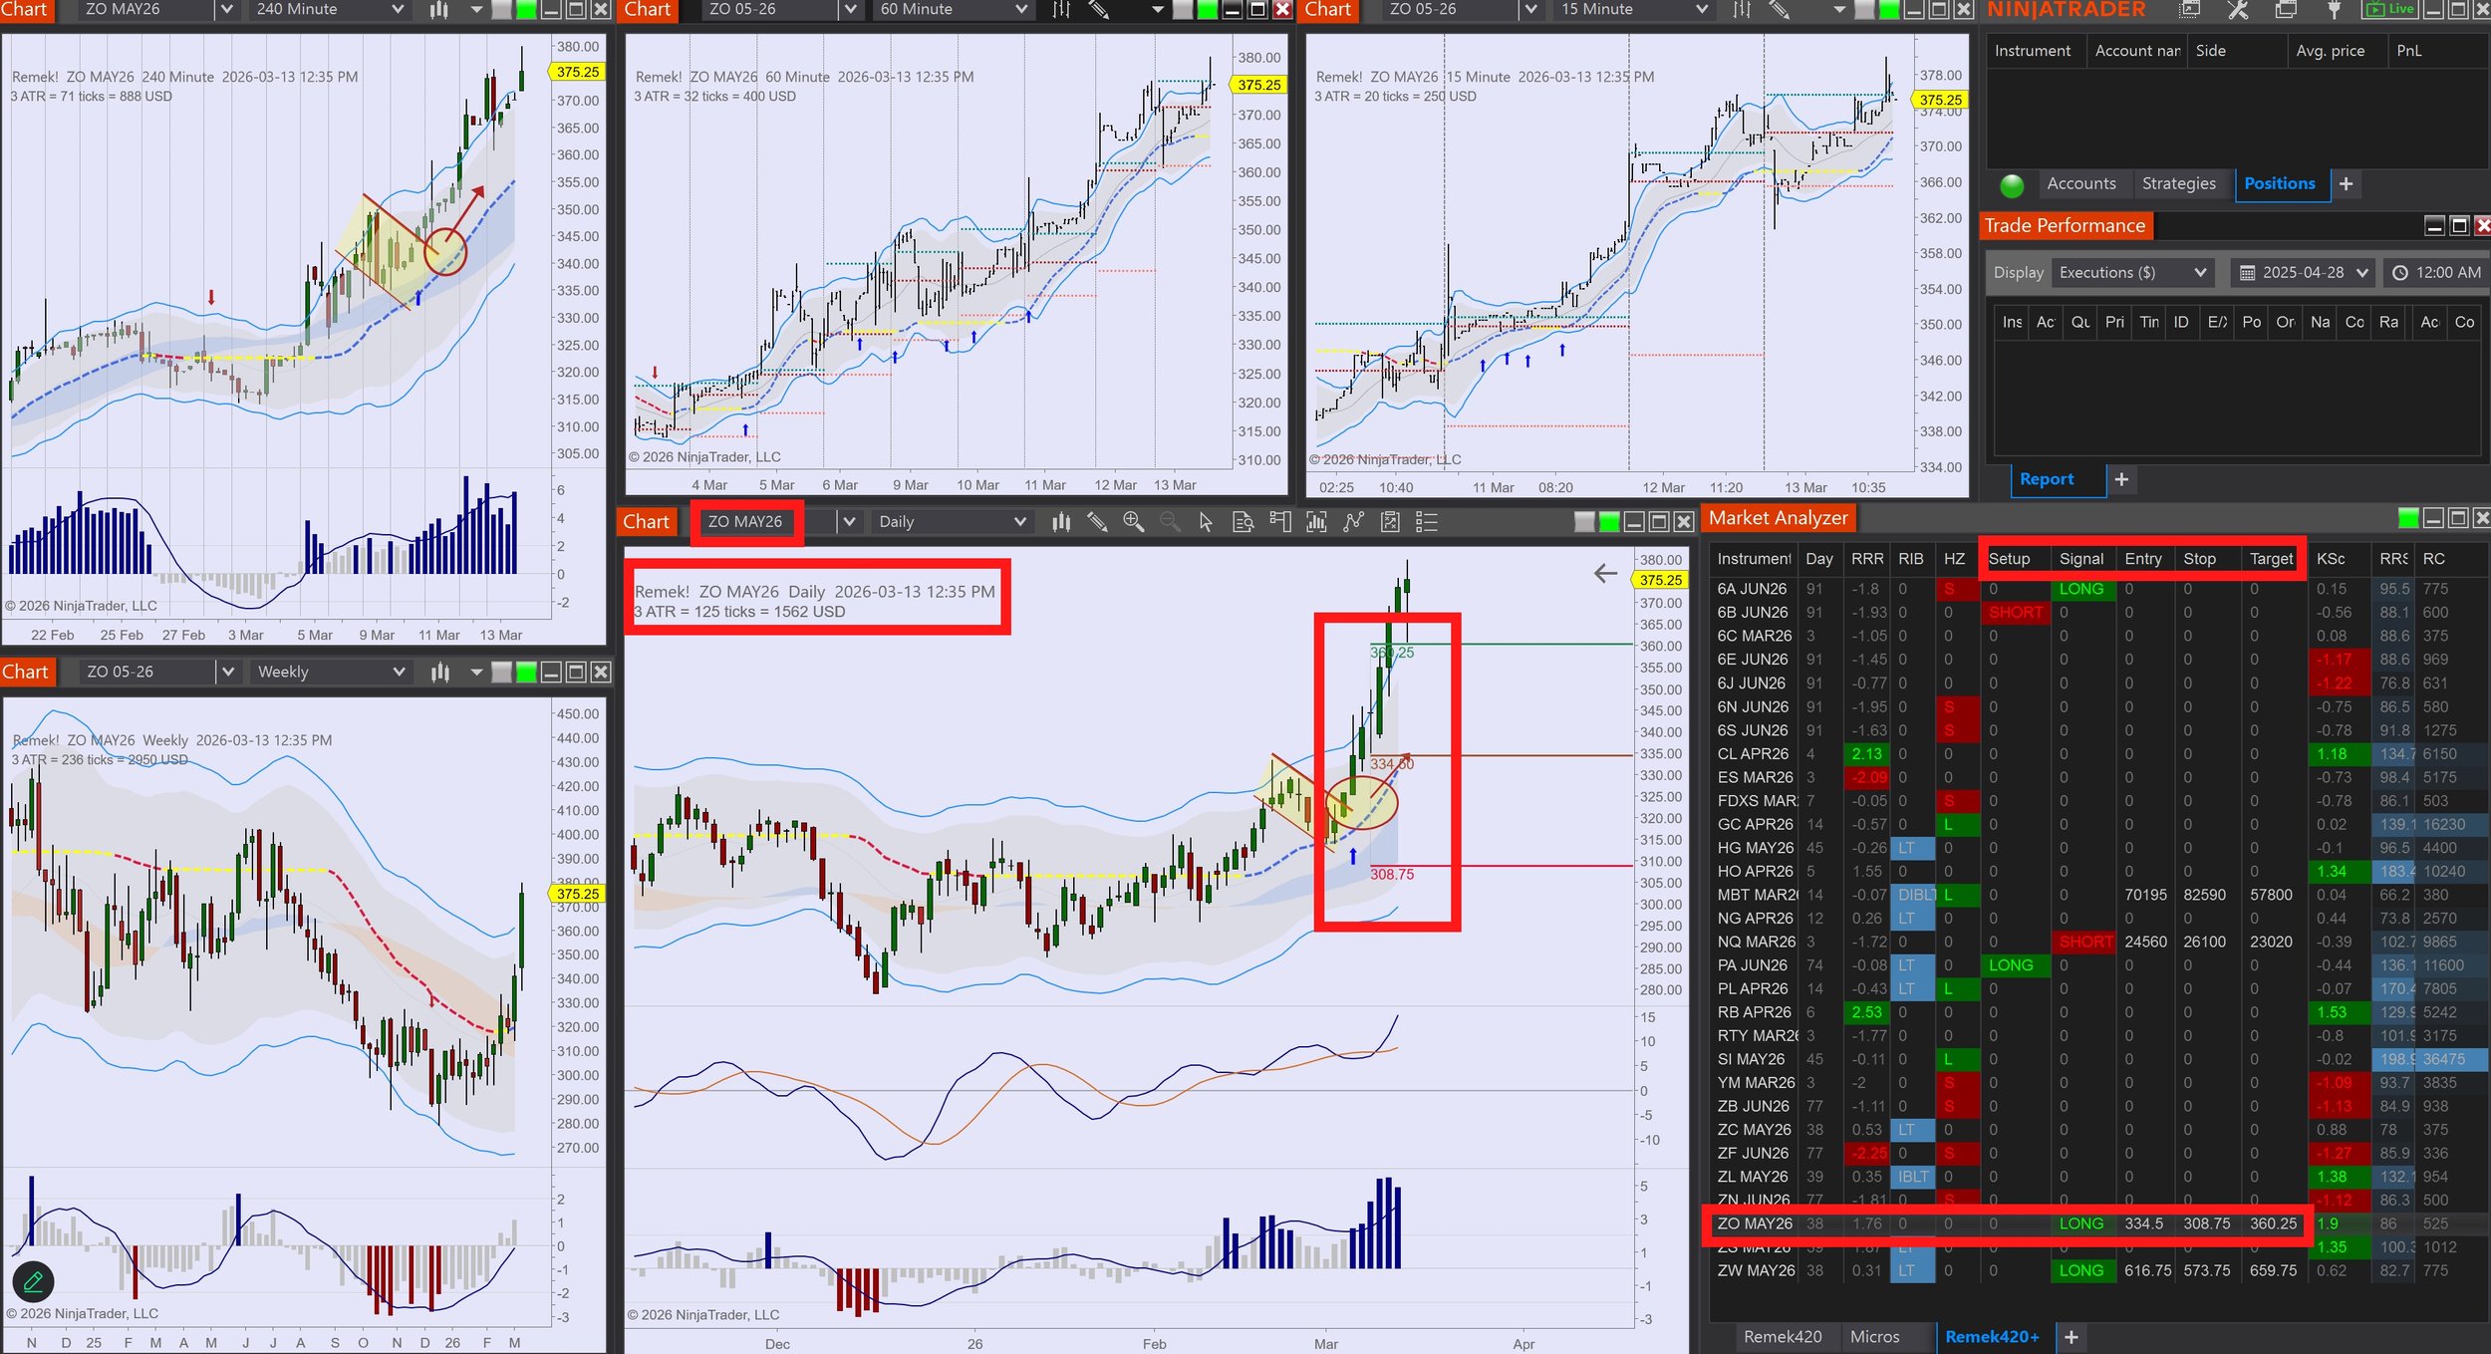Click the Tools wrench icon in NinjaTrader bar

(2238, 10)
